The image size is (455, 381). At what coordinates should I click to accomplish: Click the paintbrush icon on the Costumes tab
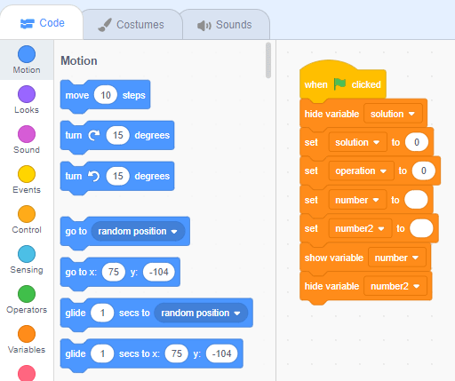[105, 25]
